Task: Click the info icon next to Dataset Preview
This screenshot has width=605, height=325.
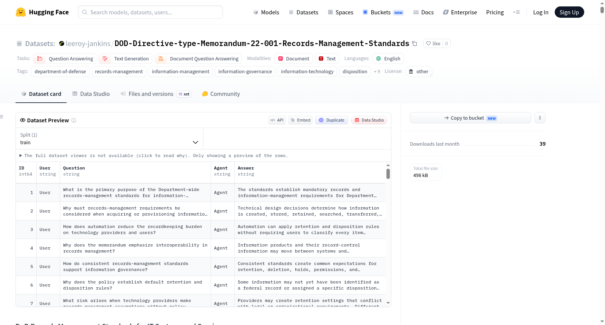Action: click(74, 120)
